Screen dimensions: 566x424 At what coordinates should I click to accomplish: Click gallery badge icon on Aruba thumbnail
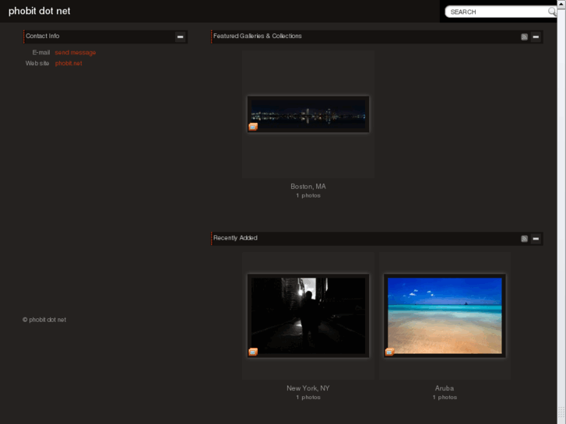pyautogui.click(x=389, y=352)
